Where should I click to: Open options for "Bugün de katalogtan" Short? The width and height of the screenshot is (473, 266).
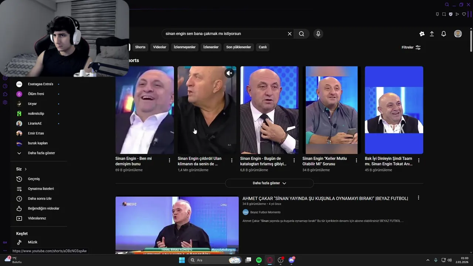(x=294, y=160)
